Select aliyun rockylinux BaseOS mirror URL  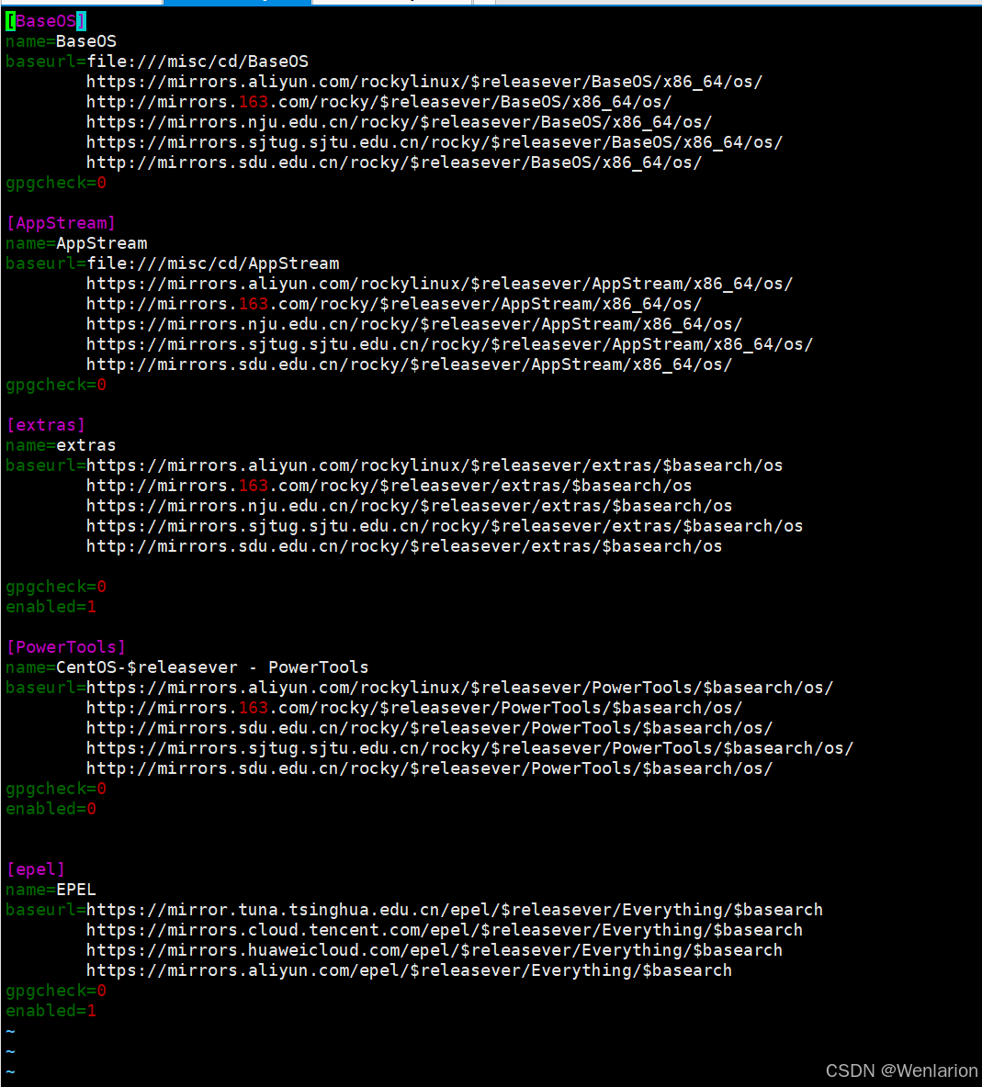coord(424,82)
